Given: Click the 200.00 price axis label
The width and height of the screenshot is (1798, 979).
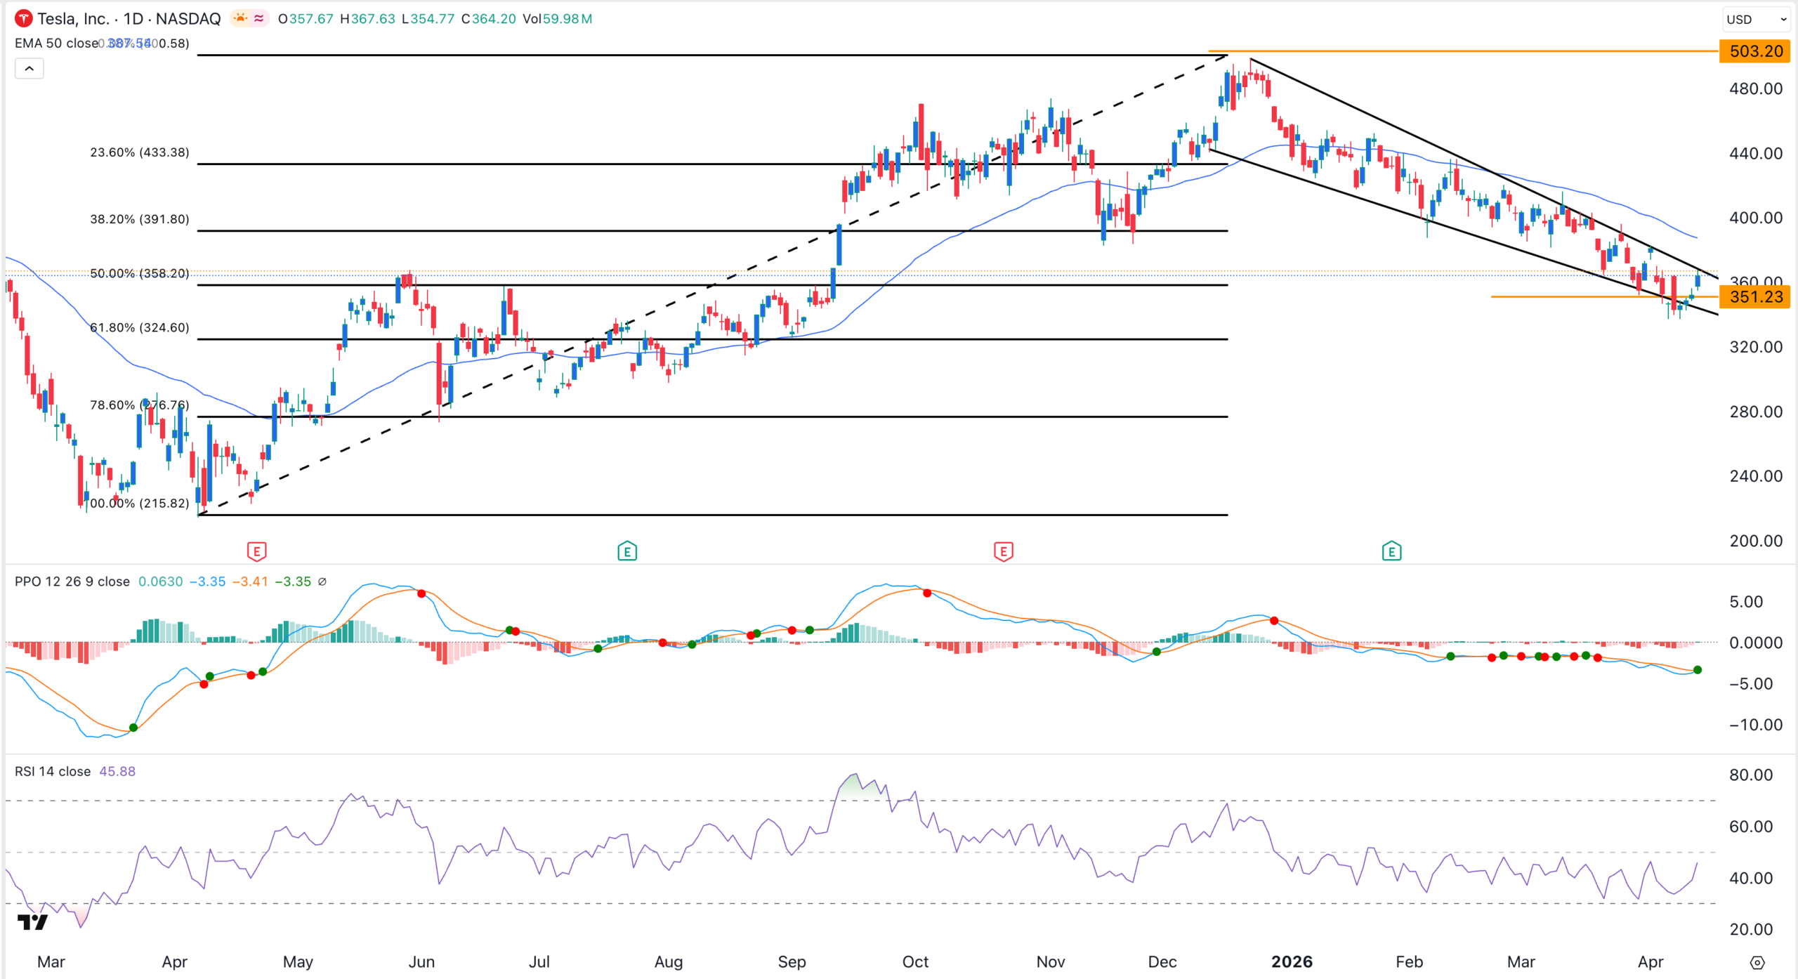Looking at the screenshot, I should (x=1756, y=541).
